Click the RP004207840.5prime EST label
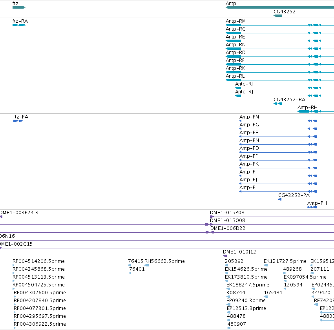The height and width of the screenshot is (330, 334). pyautogui.click(x=40, y=301)
